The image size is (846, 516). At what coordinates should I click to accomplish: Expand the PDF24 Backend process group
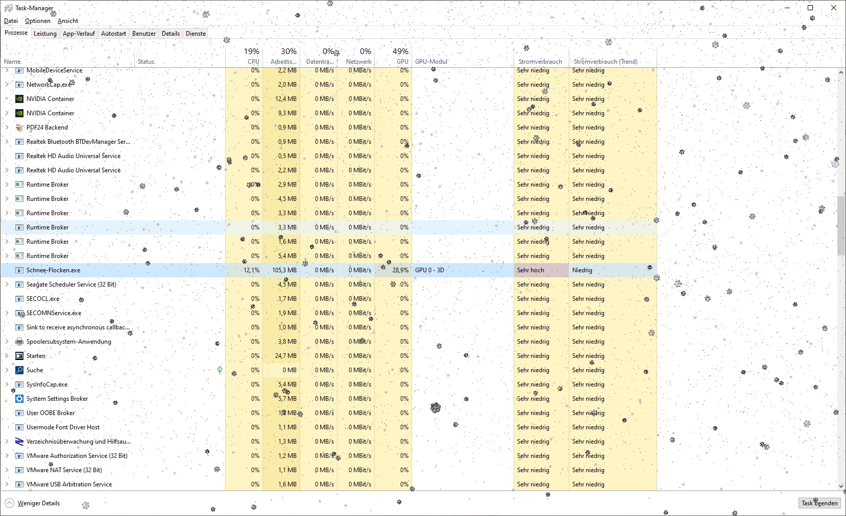pyautogui.click(x=7, y=127)
